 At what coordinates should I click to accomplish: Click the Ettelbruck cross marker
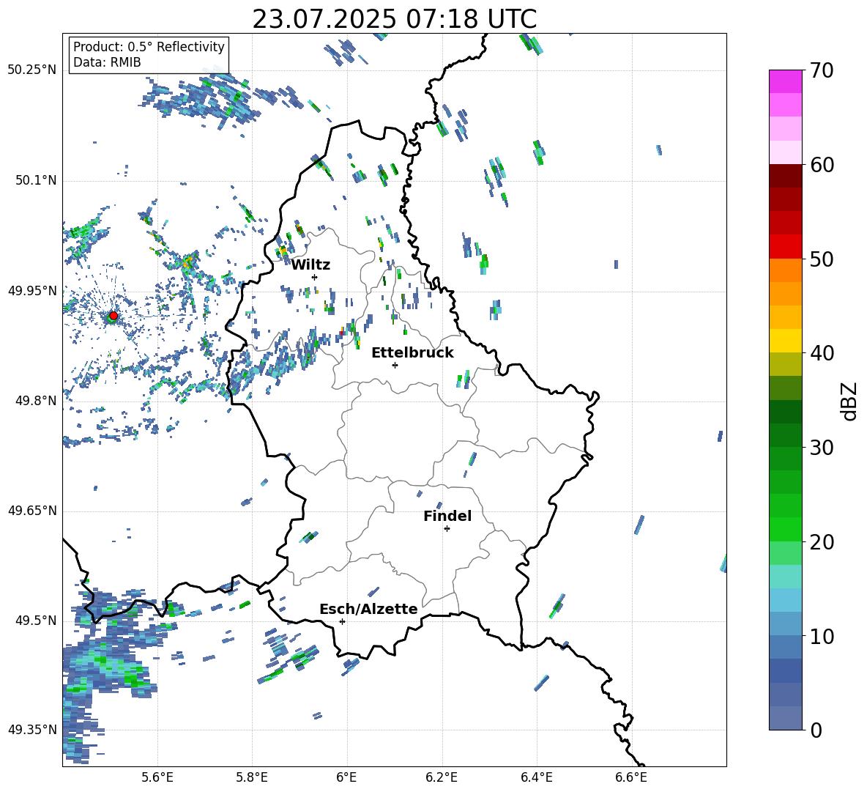point(395,365)
